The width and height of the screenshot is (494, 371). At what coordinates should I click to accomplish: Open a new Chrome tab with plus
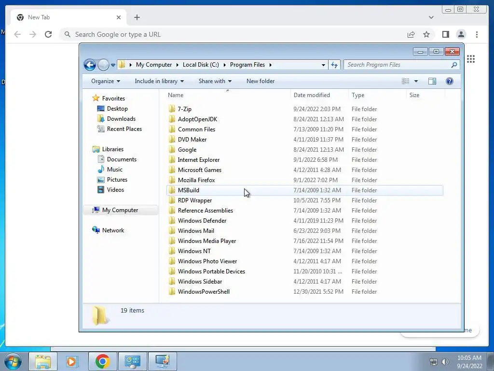point(137,17)
